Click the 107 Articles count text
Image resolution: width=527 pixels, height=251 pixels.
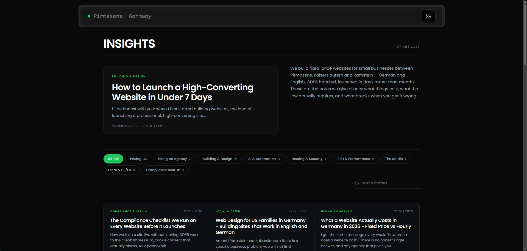click(407, 47)
